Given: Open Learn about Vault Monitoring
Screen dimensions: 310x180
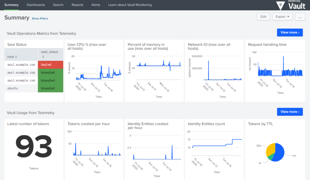Looking at the screenshot, I should tap(130, 5).
